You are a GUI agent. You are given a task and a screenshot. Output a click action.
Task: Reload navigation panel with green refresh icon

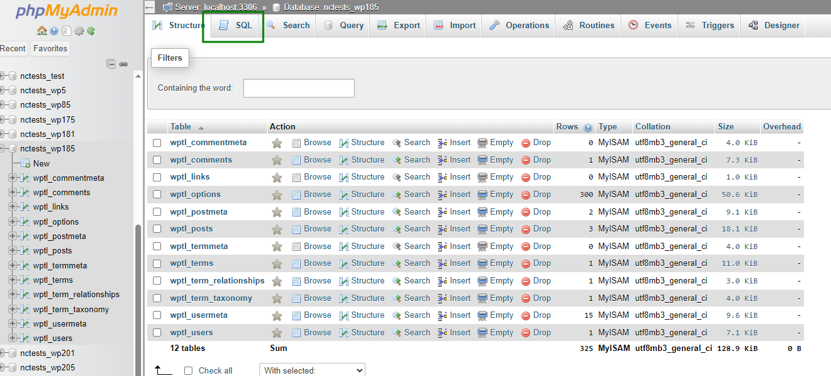(91, 31)
